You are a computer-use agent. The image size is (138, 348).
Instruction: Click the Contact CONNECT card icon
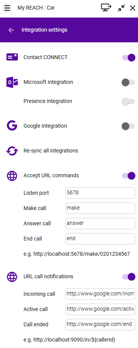pyautogui.click(x=12, y=57)
